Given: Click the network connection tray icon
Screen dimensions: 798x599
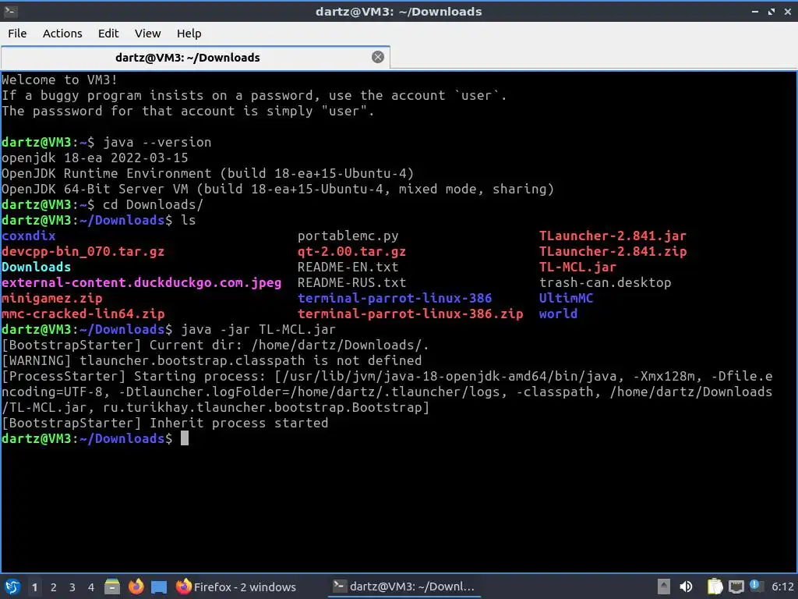Looking at the screenshot, I should [736, 587].
